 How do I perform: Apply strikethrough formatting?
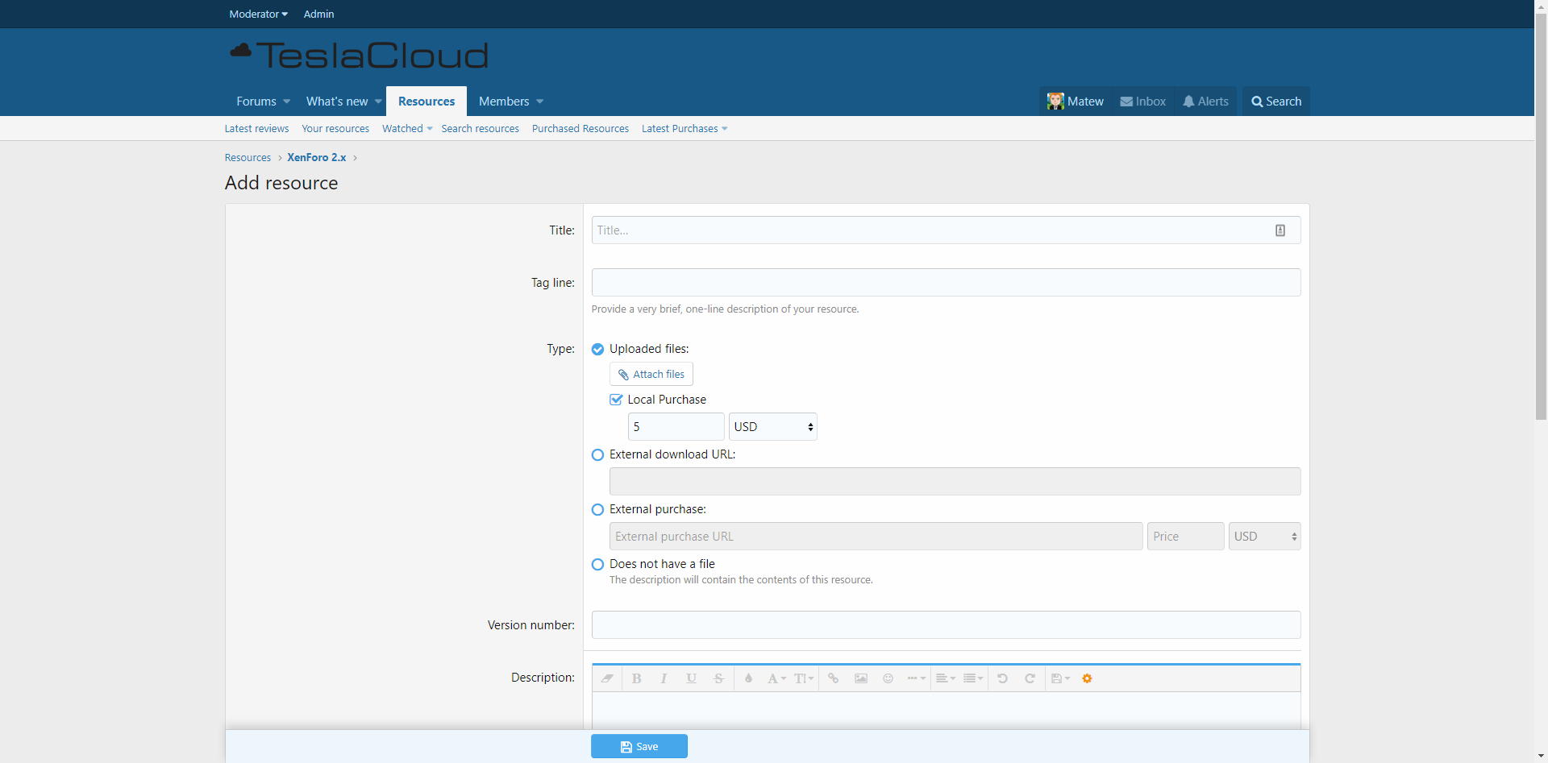click(x=718, y=678)
